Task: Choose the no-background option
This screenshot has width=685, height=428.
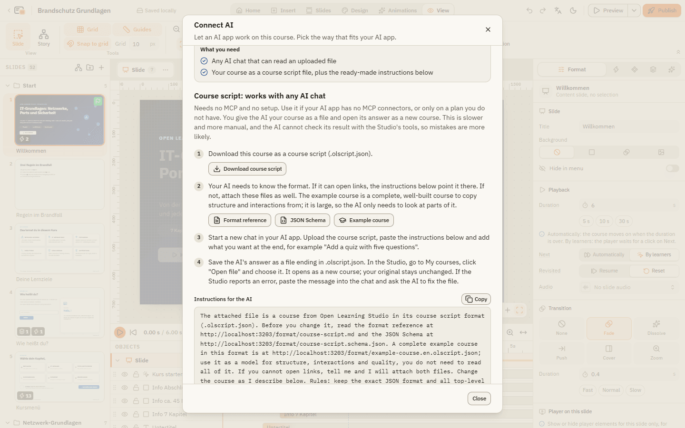Action: (557, 152)
